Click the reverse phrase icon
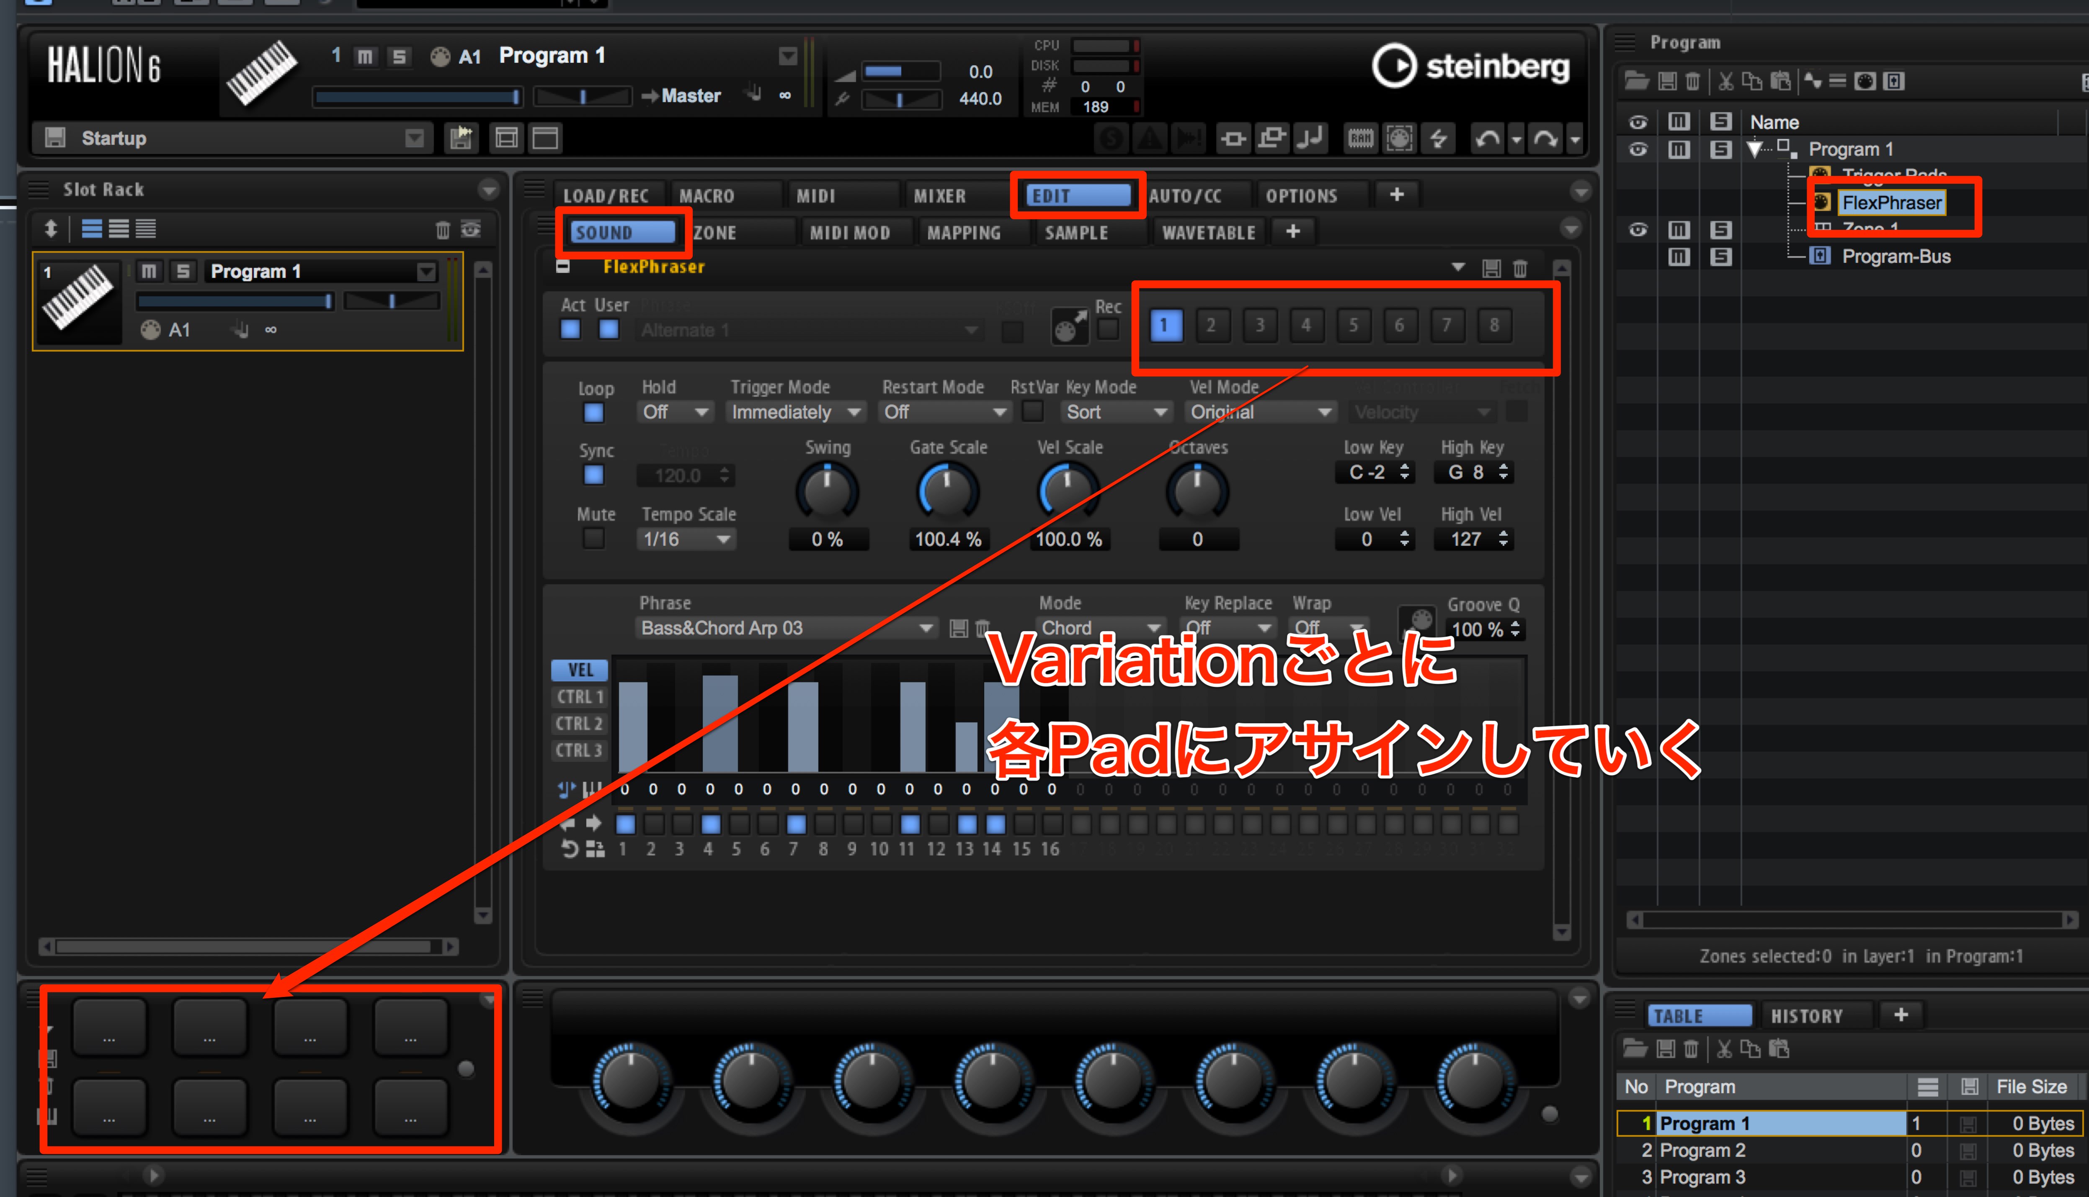This screenshot has width=2089, height=1197. (569, 848)
